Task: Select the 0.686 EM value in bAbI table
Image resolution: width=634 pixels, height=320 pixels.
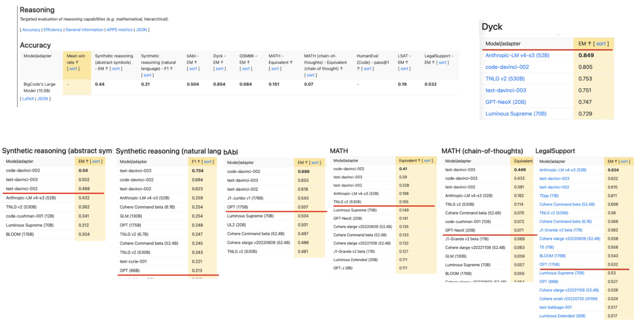Action: (x=304, y=171)
